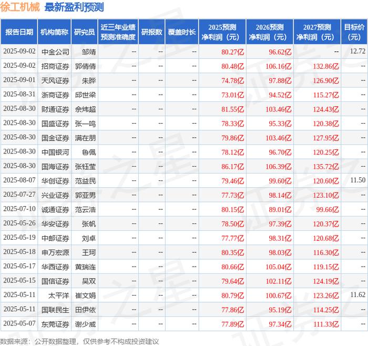The width and height of the screenshot is (368, 346).
Task: Click the 徐工机械 title text
Action: tap(20, 7)
